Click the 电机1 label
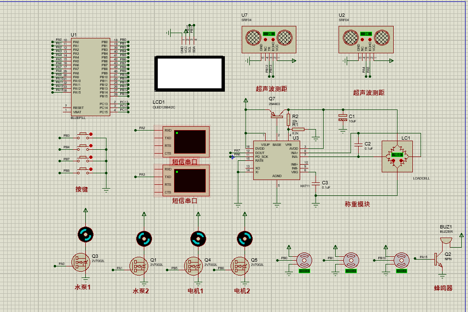468x312 pixels. (195, 291)
